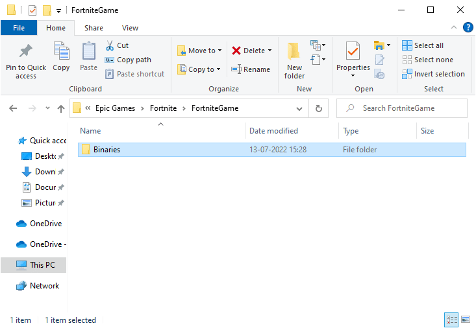Click title bar Properties quick access icon
The height and width of the screenshot is (328, 476).
click(32, 10)
